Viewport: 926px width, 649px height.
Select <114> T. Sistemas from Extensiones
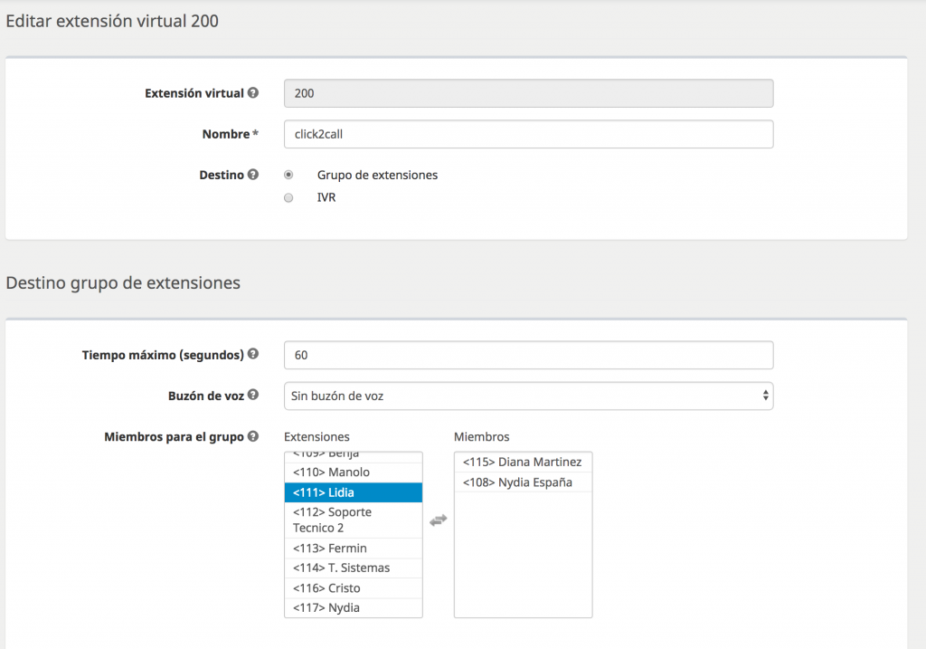353,568
